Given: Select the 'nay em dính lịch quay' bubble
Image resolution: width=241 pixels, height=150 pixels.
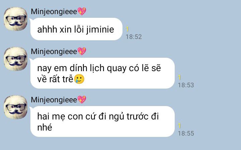Looking at the screenshot, I should [x=102, y=73].
